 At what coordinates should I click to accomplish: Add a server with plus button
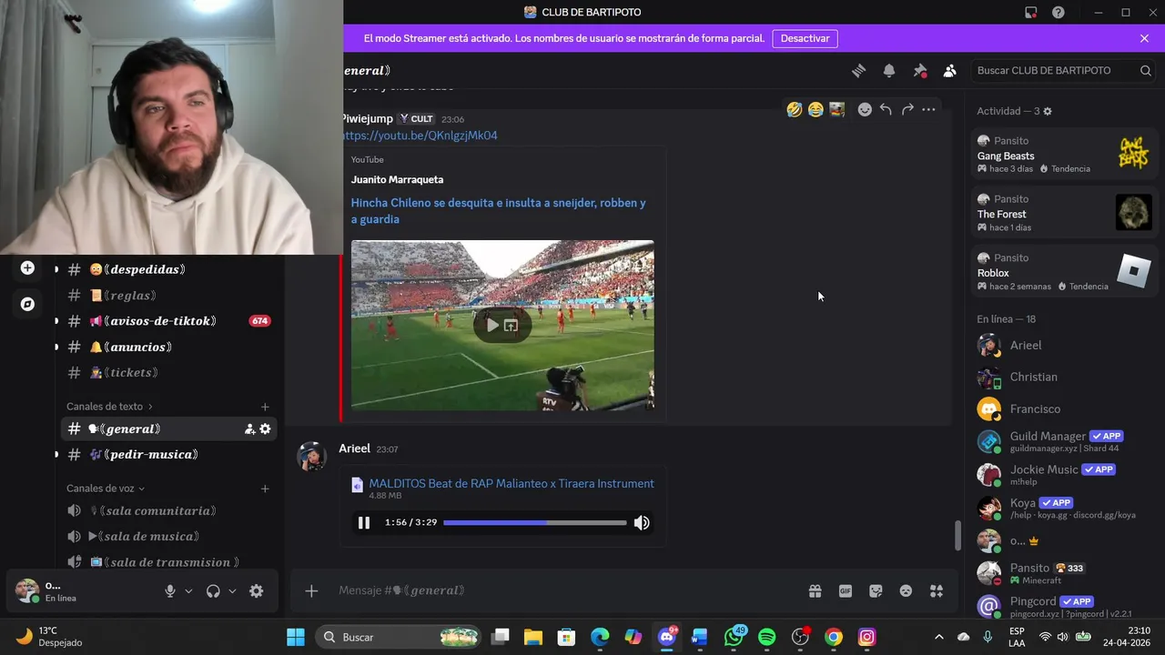[x=27, y=267]
